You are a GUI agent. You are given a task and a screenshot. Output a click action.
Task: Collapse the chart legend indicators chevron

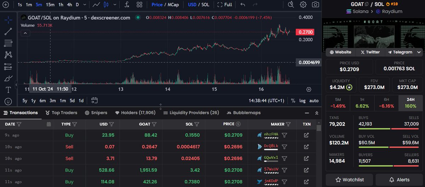click(x=25, y=33)
